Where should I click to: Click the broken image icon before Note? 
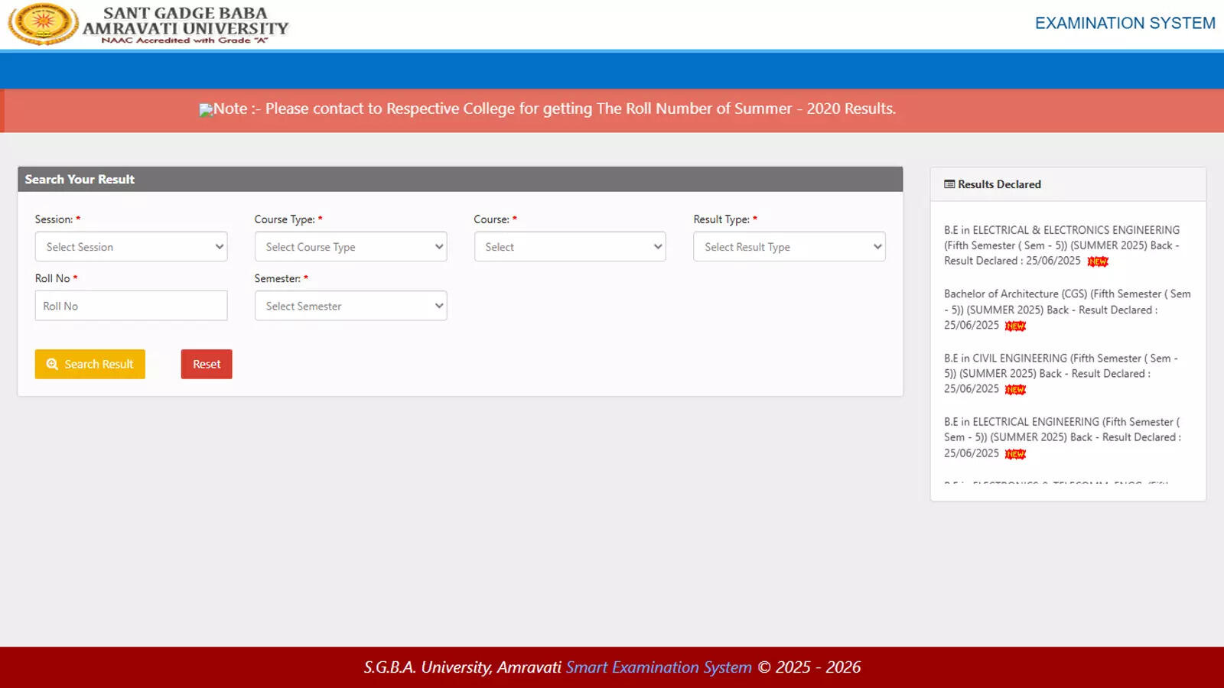pos(206,110)
